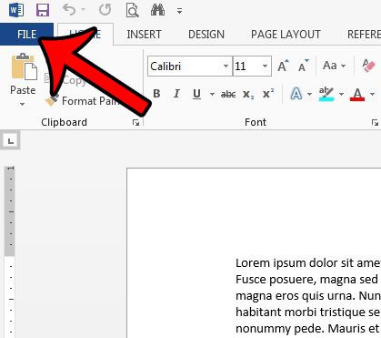The height and width of the screenshot is (338, 381).
Task: Open the Change Case Aa menu
Action: pos(334,66)
